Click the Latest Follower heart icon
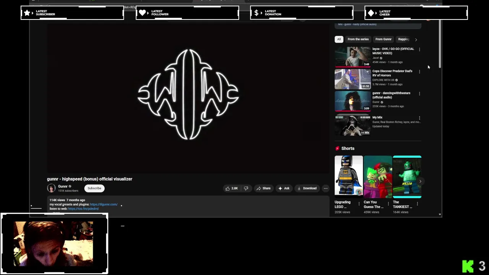This screenshot has width=489, height=275. tap(142, 13)
